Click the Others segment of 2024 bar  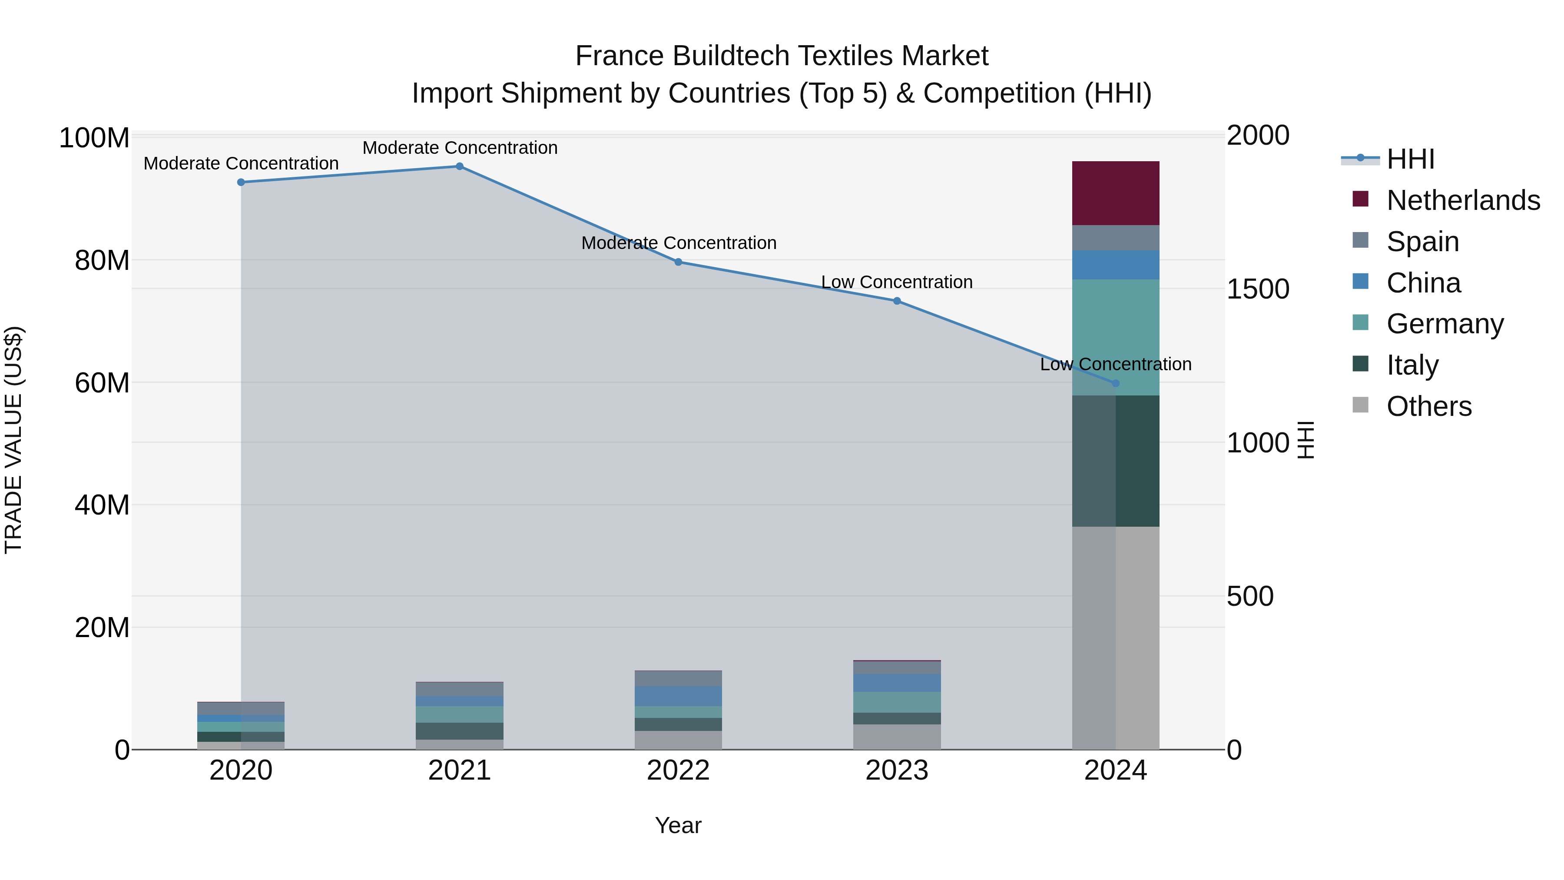pyautogui.click(x=1115, y=638)
